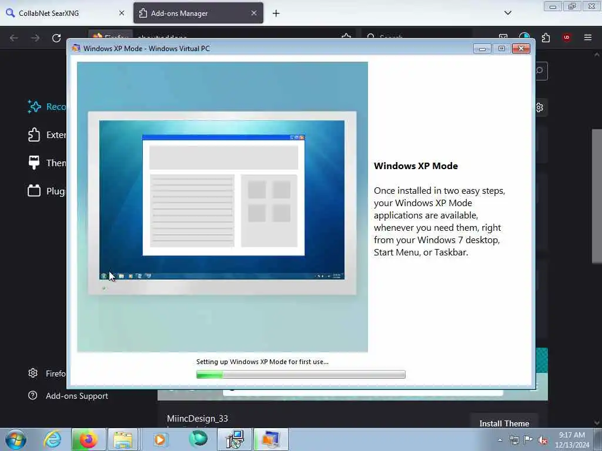Screen dimensions: 602x451
Task: Click the installer setup taskbar icon
Action: pyautogui.click(x=235, y=439)
